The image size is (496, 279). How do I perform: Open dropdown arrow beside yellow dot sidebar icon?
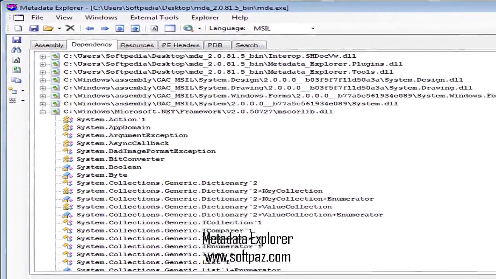[x=23, y=91]
